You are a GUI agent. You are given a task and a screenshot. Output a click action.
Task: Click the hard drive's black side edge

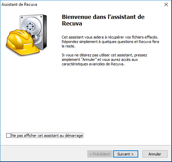tap(45, 32)
